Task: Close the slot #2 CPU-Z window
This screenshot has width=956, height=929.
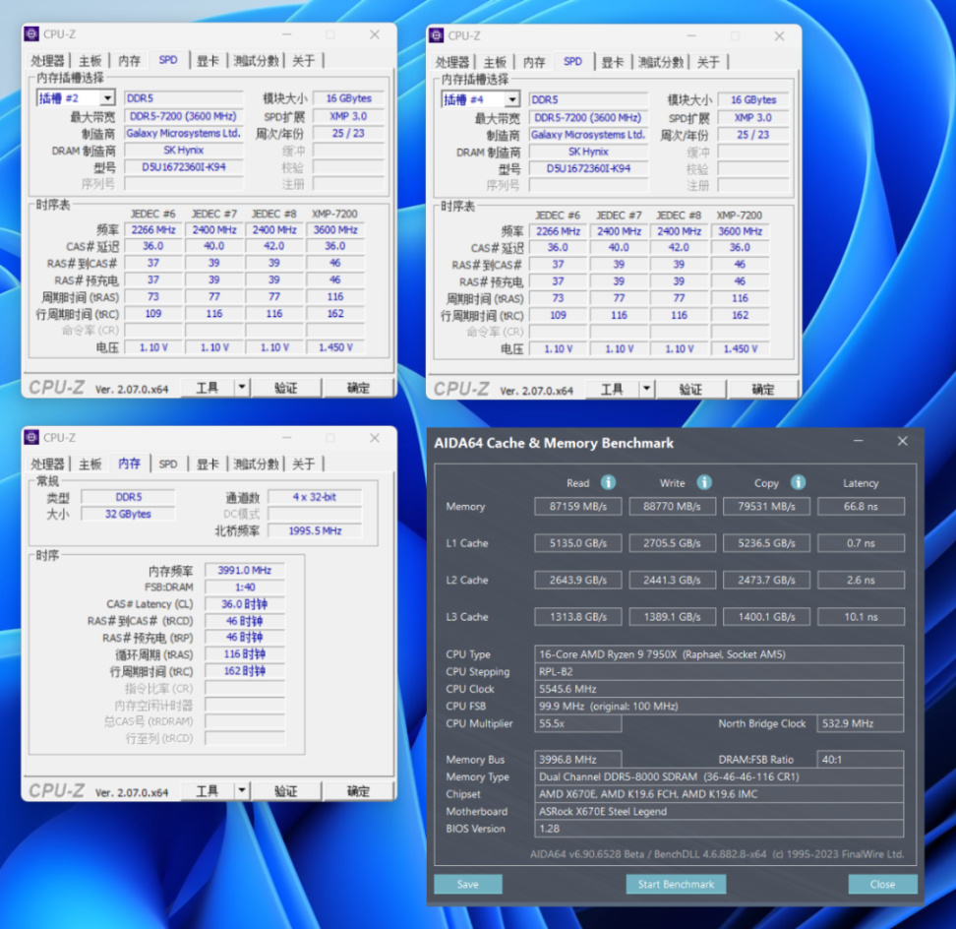Action: (375, 34)
